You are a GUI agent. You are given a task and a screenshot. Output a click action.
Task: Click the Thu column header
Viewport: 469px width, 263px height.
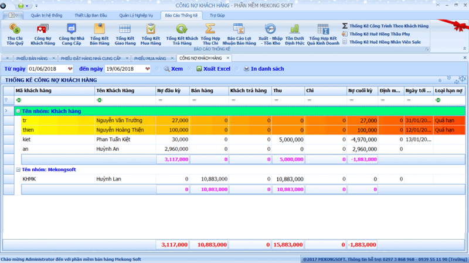288,91
